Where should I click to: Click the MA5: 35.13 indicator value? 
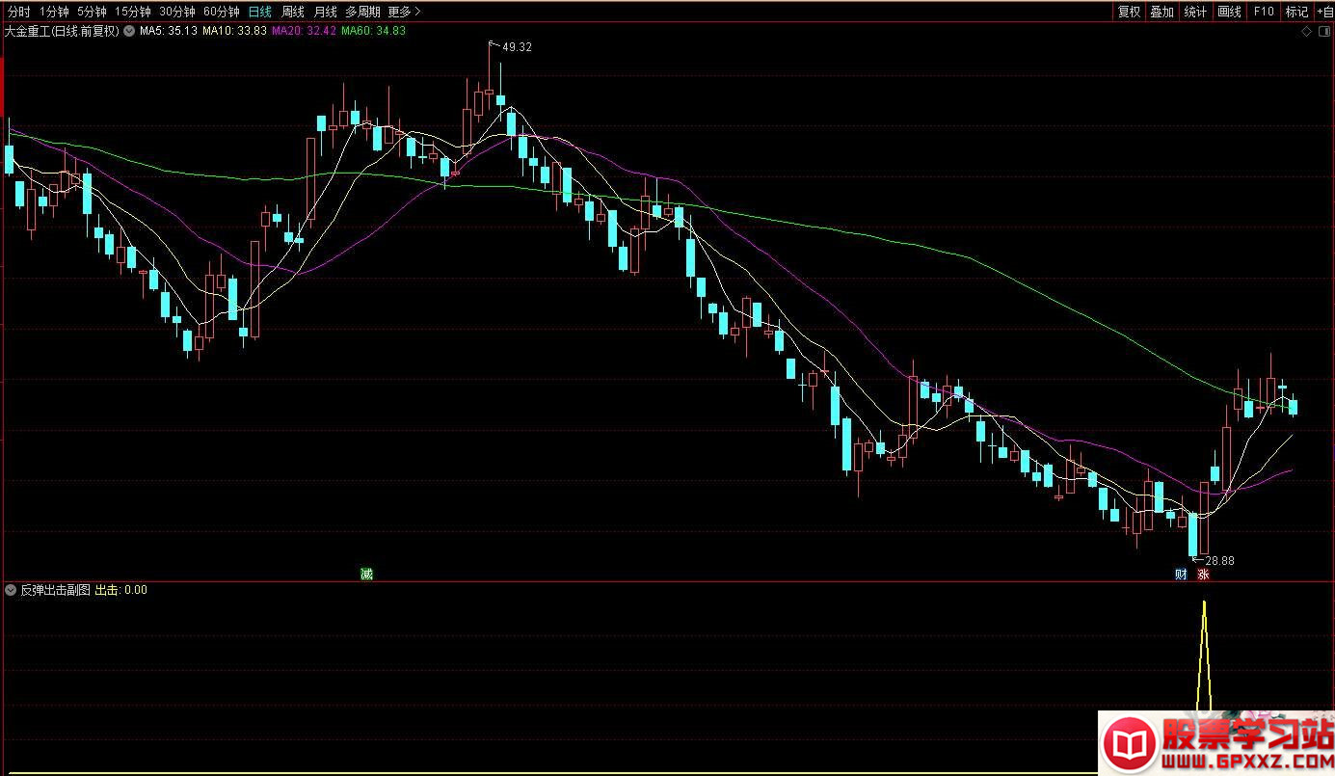(x=169, y=31)
